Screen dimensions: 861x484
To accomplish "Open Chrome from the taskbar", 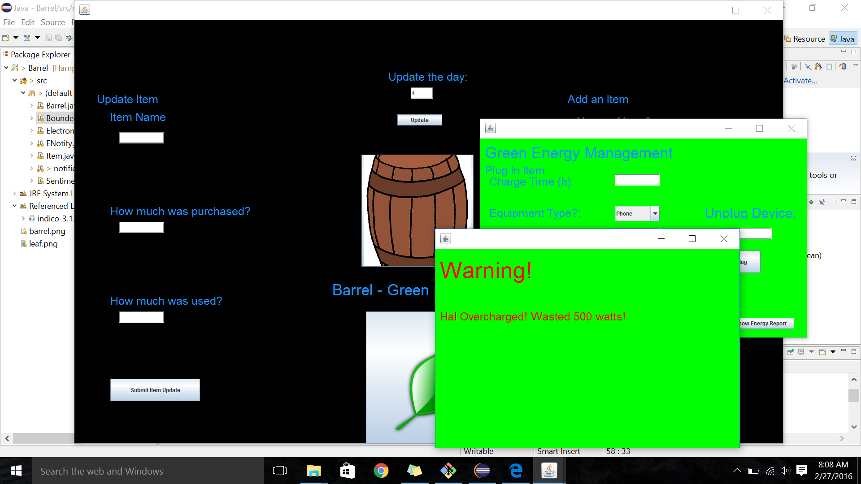I will pos(381,471).
